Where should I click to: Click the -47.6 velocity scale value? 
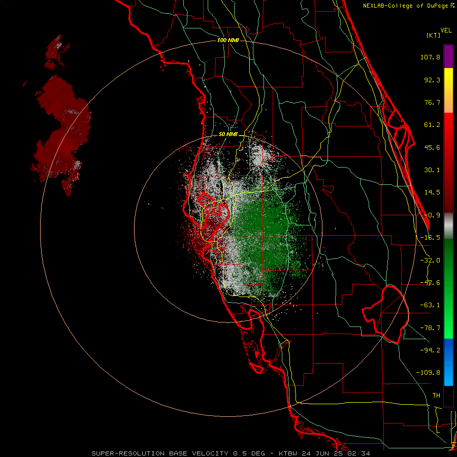(430, 283)
